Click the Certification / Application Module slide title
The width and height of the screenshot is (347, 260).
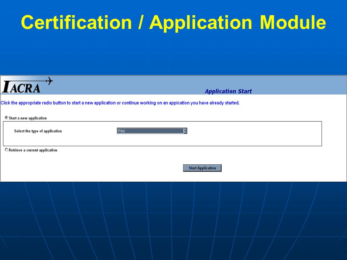(173, 22)
